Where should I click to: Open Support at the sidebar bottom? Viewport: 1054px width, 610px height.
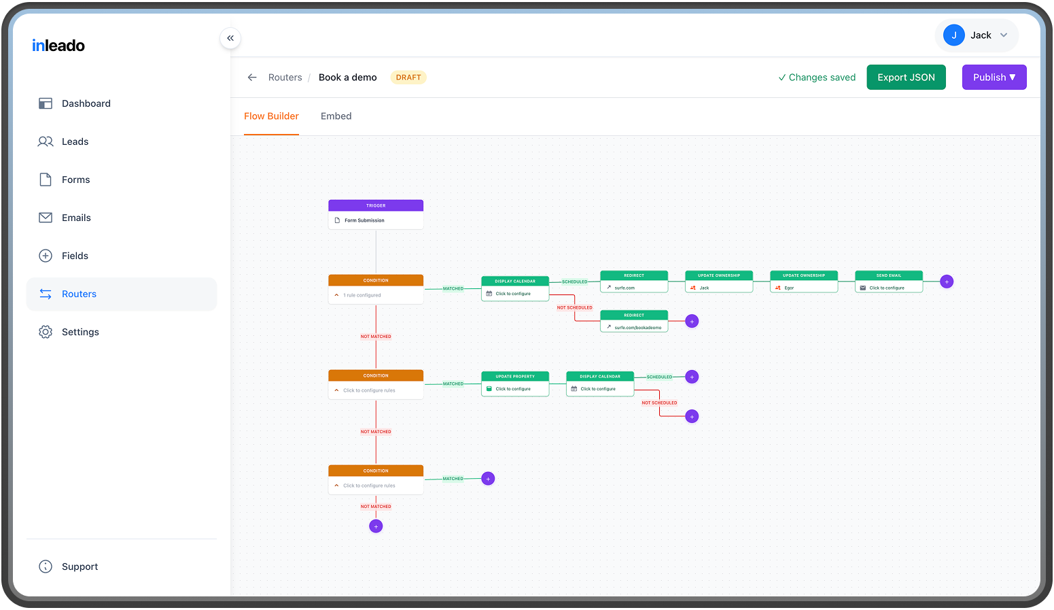coord(122,566)
